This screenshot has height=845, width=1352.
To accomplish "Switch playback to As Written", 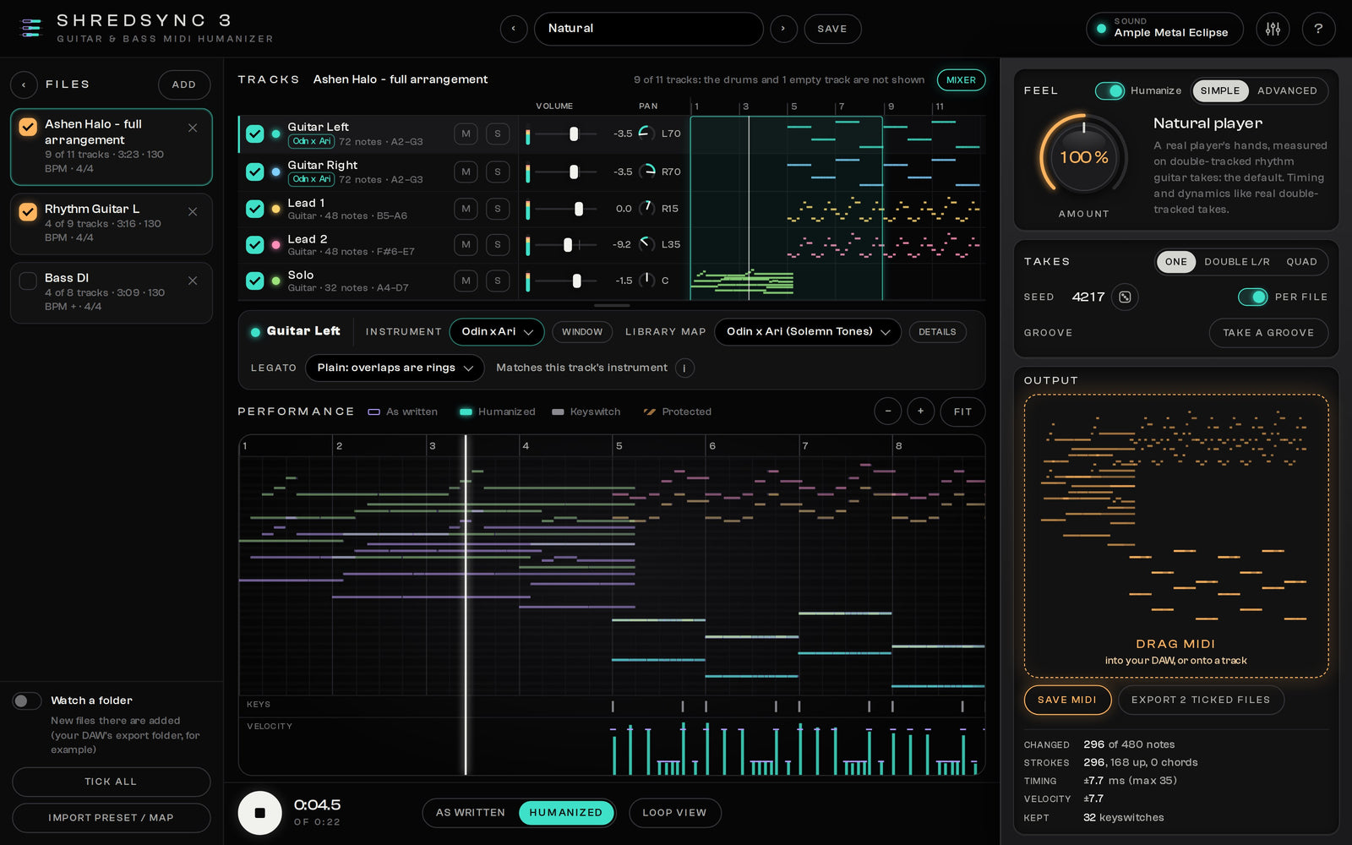I will point(471,813).
